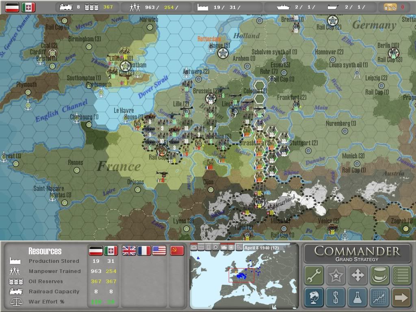Select the Hannover city marker
This screenshot has width=416, height=312.
coord(332,60)
